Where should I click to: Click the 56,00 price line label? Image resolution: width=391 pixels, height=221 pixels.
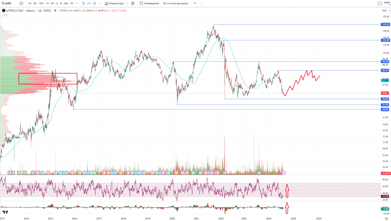point(386,99)
